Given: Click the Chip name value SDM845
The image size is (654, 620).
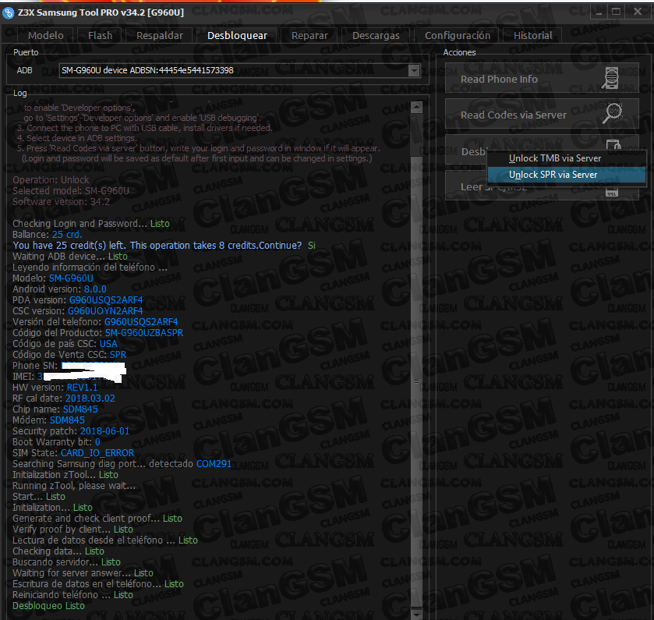Looking at the screenshot, I should tap(80, 409).
